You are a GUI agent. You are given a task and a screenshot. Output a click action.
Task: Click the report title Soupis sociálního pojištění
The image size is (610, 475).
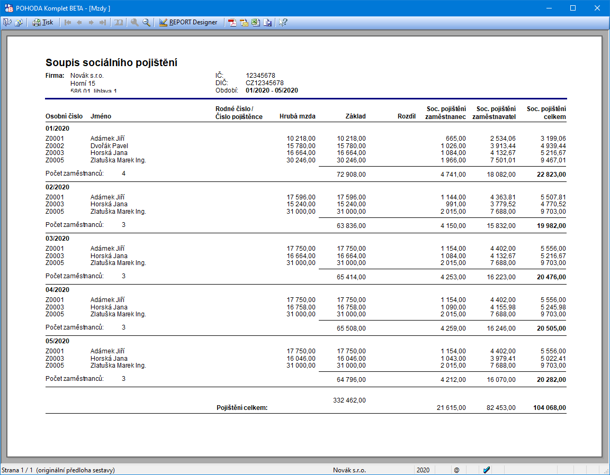(111, 62)
